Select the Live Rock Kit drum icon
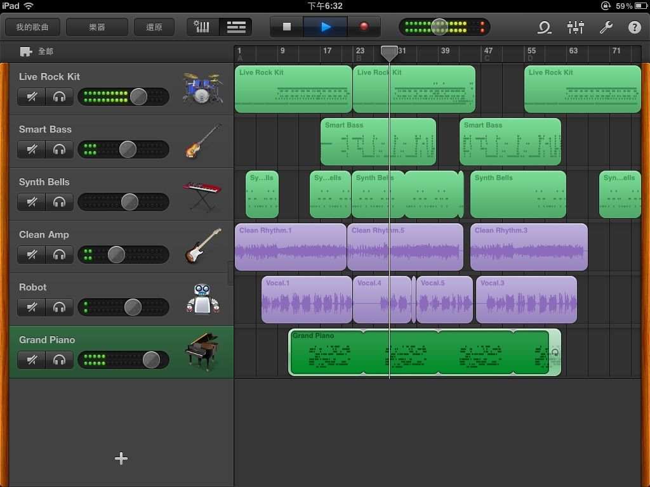Screen dimensions: 650x487 click(x=202, y=89)
